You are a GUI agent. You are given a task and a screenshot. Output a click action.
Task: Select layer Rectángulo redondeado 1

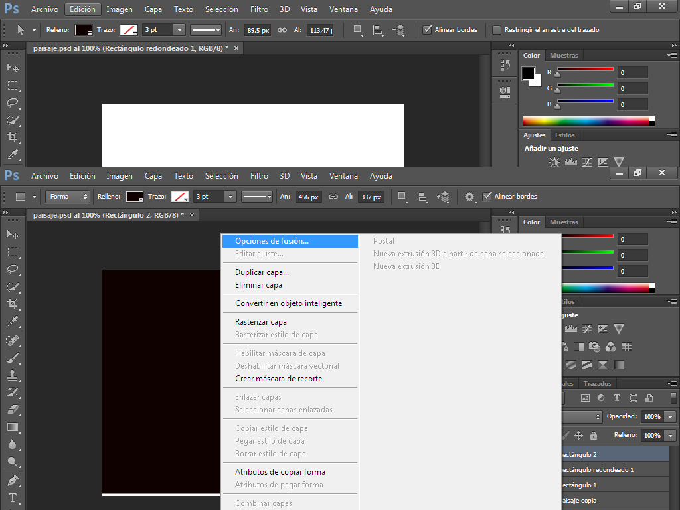615,470
